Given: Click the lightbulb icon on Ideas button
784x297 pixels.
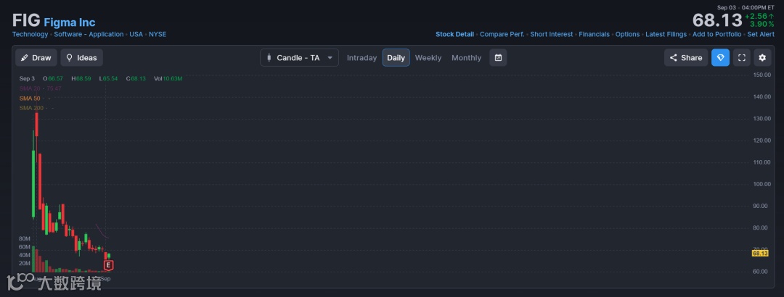Looking at the screenshot, I should point(70,58).
